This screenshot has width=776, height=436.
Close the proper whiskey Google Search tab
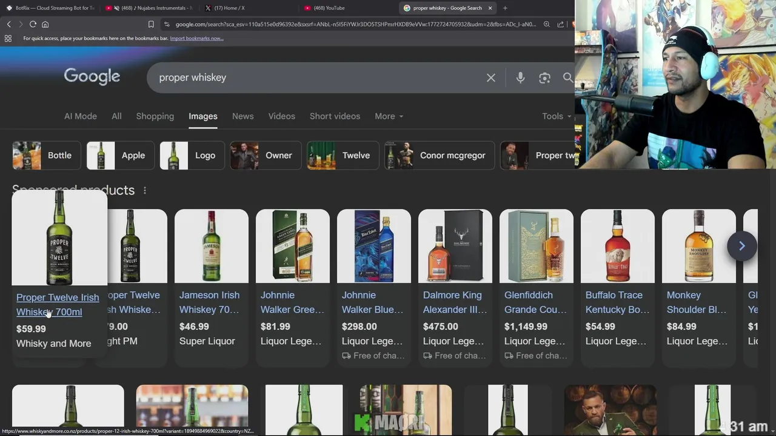point(490,8)
